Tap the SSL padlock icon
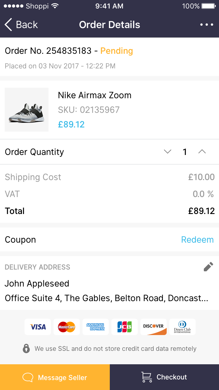Image resolution: width=219 pixels, height=390 pixels. point(26,348)
